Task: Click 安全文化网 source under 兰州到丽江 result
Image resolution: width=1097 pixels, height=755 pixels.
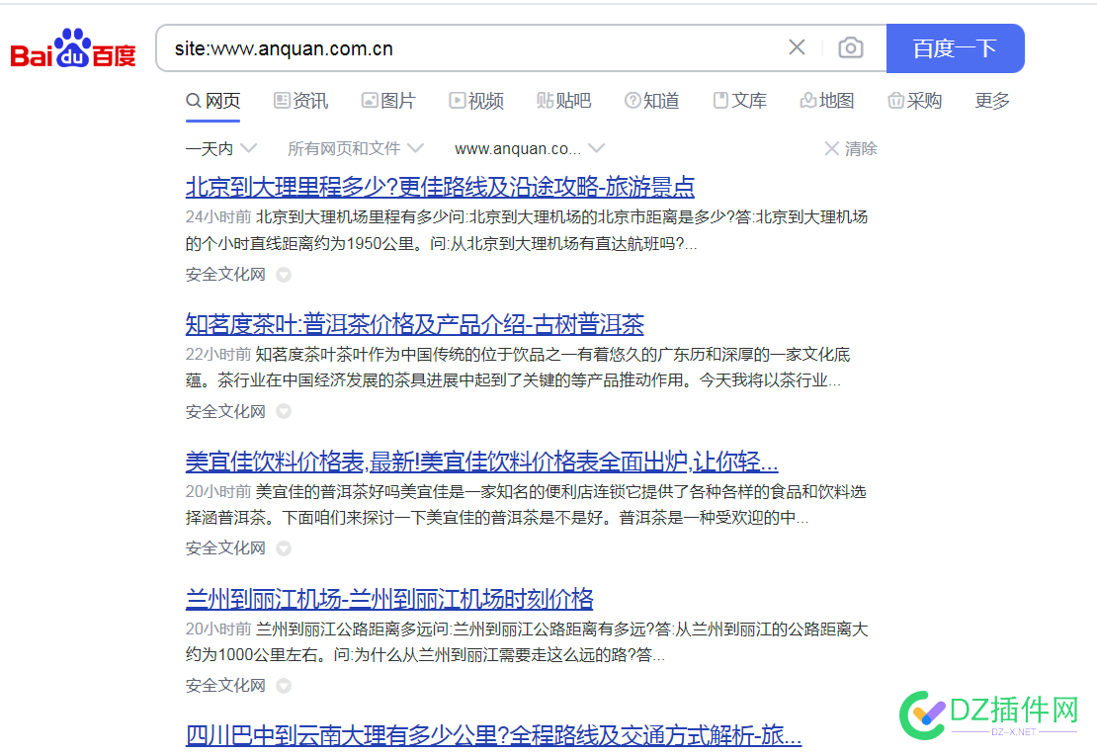Action: coord(225,685)
